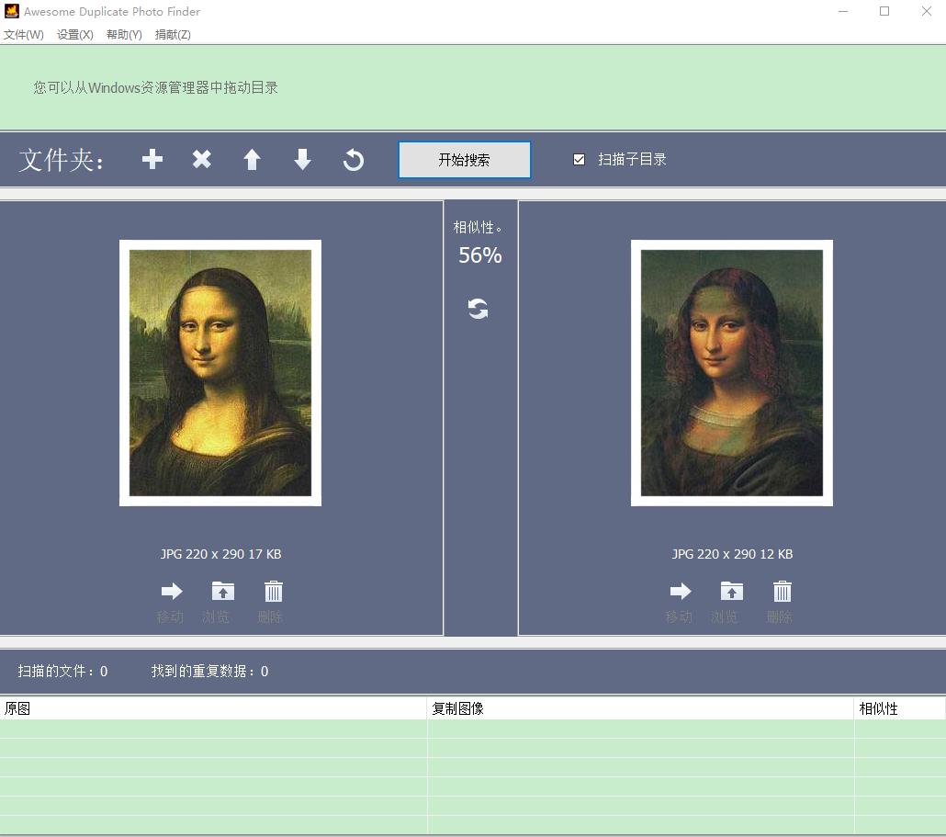Delete right image with trash icon
Screen dimensions: 946x837
click(x=782, y=591)
